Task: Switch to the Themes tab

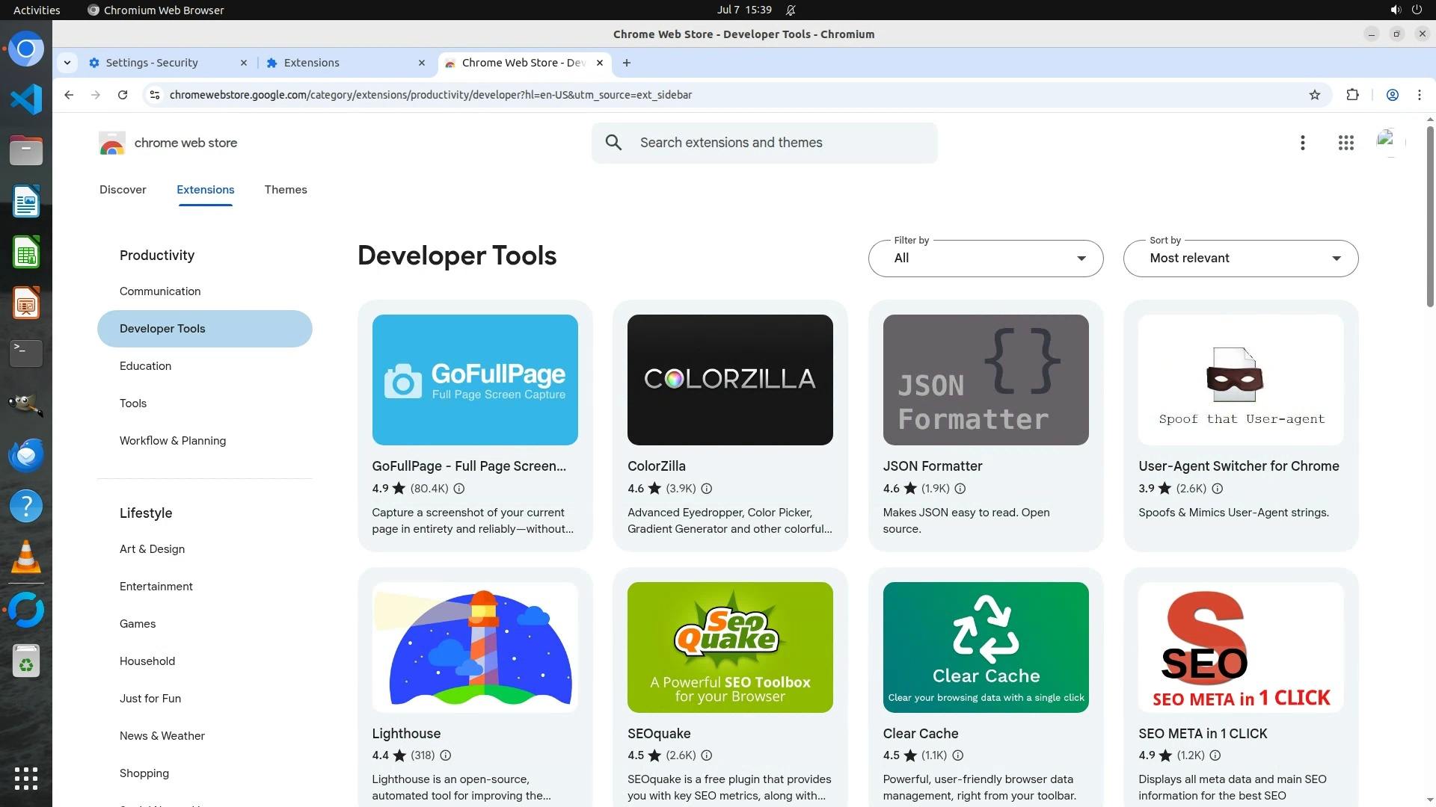Action: pyautogui.click(x=286, y=190)
